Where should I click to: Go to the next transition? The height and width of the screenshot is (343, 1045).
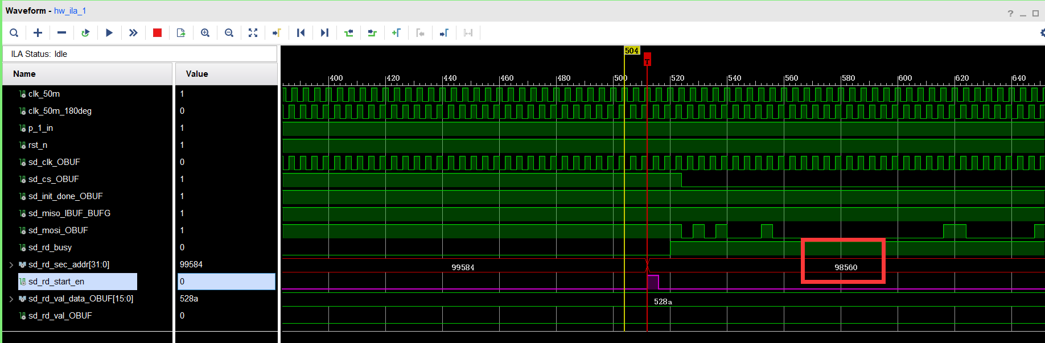372,33
